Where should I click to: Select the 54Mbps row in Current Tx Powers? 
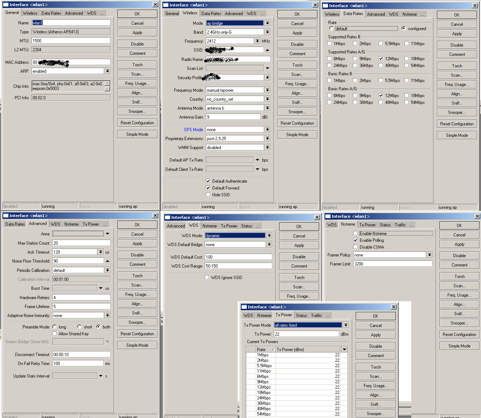click(297, 414)
